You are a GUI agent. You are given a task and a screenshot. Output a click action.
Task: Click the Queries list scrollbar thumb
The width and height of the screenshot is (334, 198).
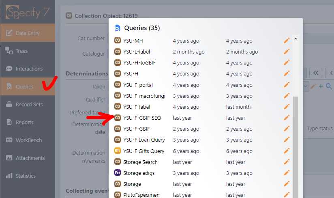295,147
